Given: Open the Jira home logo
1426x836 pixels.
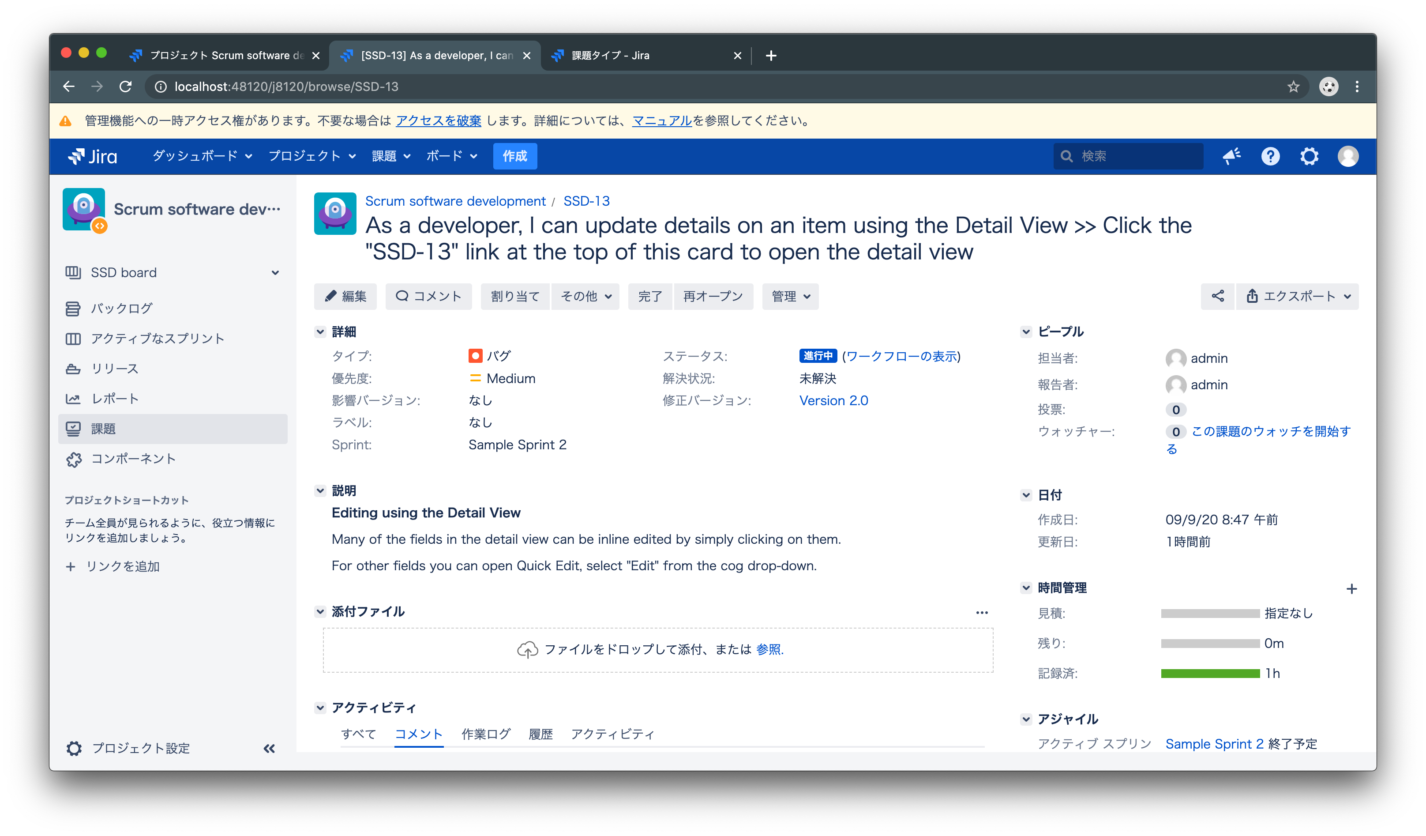Looking at the screenshot, I should (x=92, y=156).
